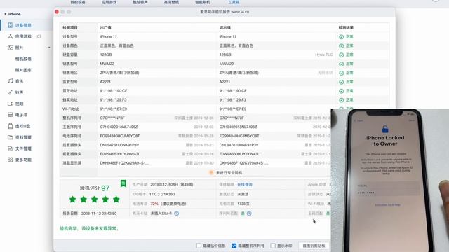Switch to 我的设备 top tab
The width and height of the screenshot is (449, 252).
pyautogui.click(x=78, y=2)
